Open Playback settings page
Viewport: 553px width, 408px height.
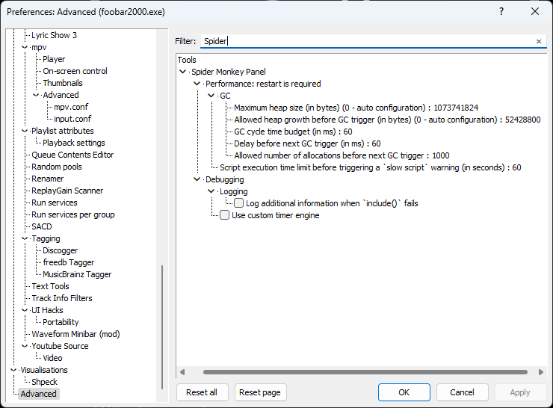coord(74,143)
